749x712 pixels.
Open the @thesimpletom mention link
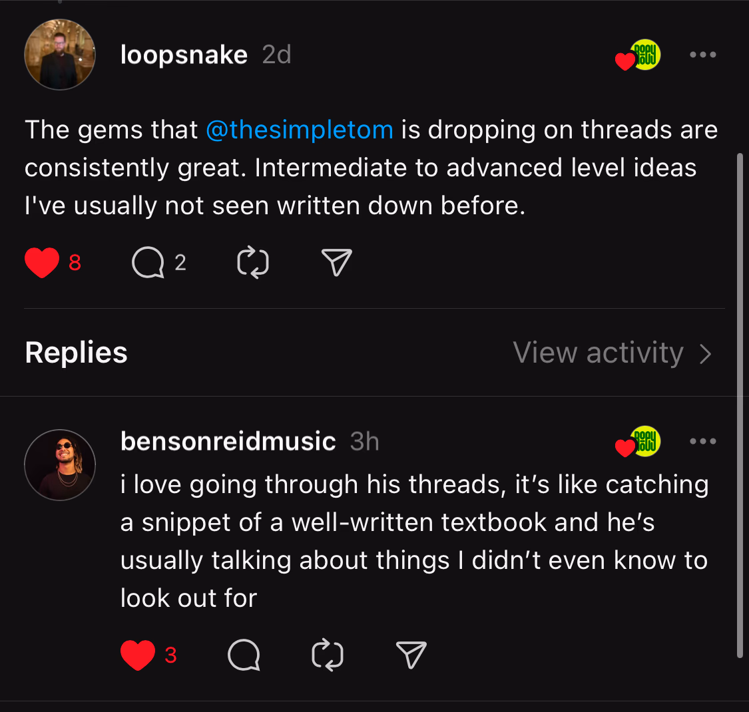(x=300, y=130)
